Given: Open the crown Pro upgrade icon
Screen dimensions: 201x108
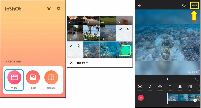Looking at the screenshot, I should click(49, 9).
